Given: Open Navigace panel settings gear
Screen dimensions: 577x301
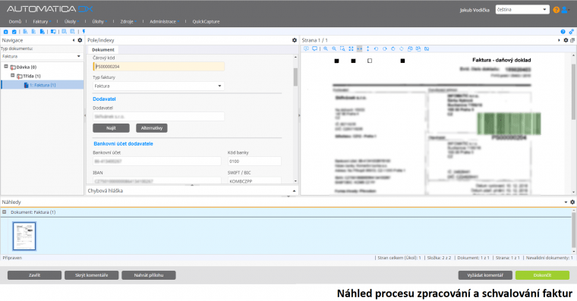Looking at the screenshot, I should (80, 40).
